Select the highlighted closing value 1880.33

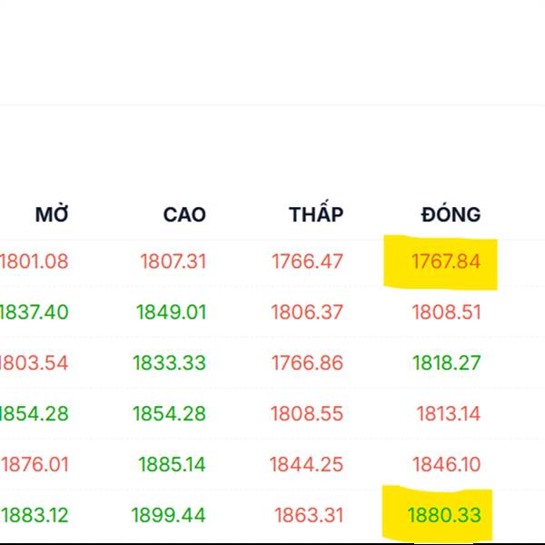pyautogui.click(x=444, y=516)
